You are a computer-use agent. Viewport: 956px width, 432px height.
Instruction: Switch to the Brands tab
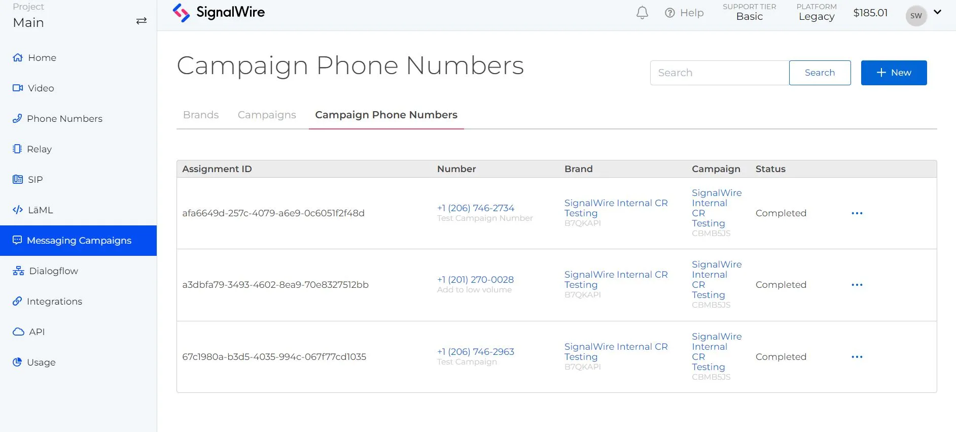201,115
